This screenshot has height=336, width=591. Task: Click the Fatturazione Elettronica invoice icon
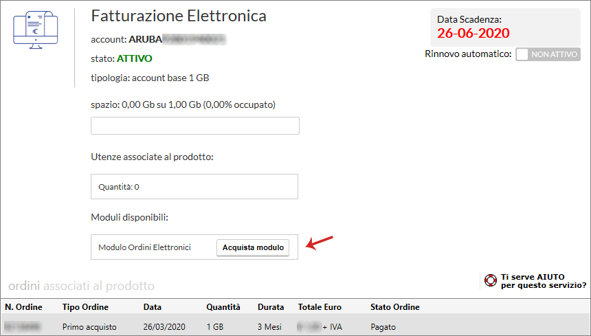(x=36, y=29)
